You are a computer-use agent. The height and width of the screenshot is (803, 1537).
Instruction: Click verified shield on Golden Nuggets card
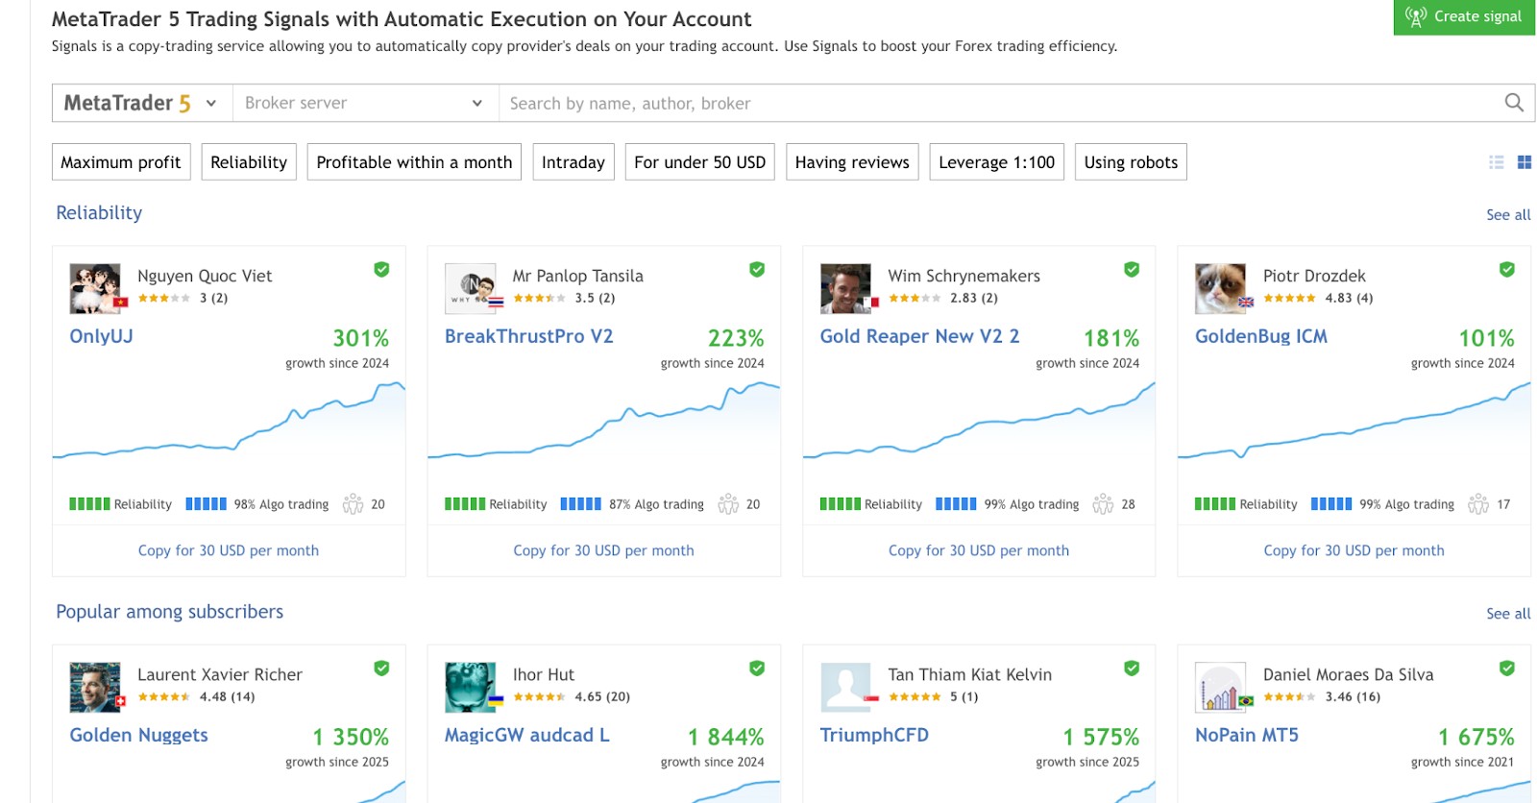pos(381,669)
